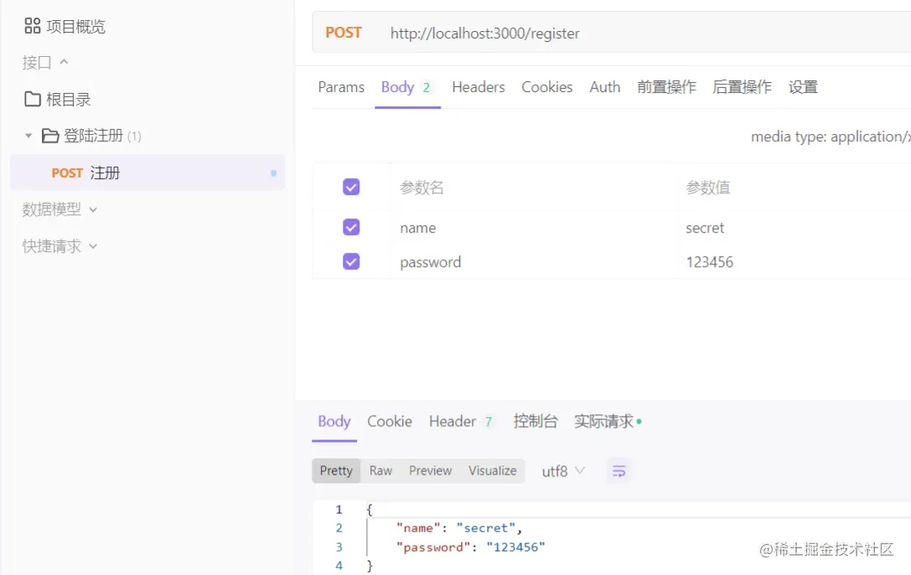911x575 pixels.
Task: Click the media type label
Action: 831,137
